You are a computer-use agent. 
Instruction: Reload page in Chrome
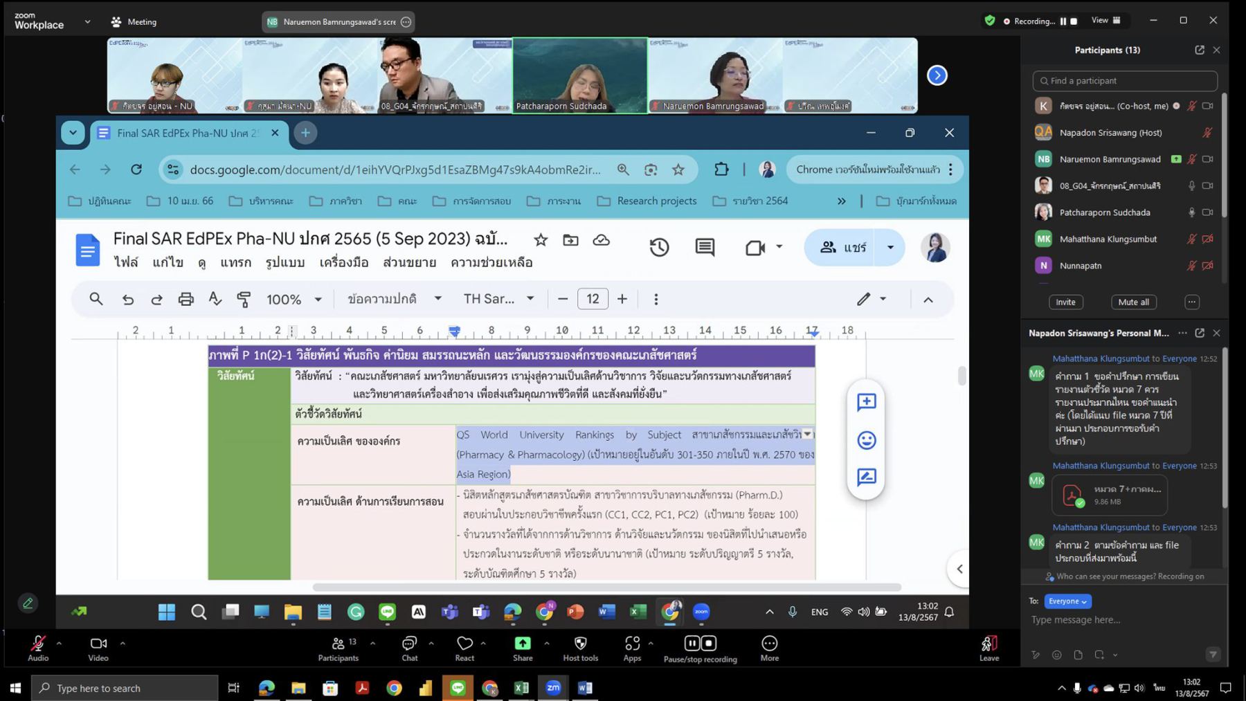pyautogui.click(x=136, y=170)
